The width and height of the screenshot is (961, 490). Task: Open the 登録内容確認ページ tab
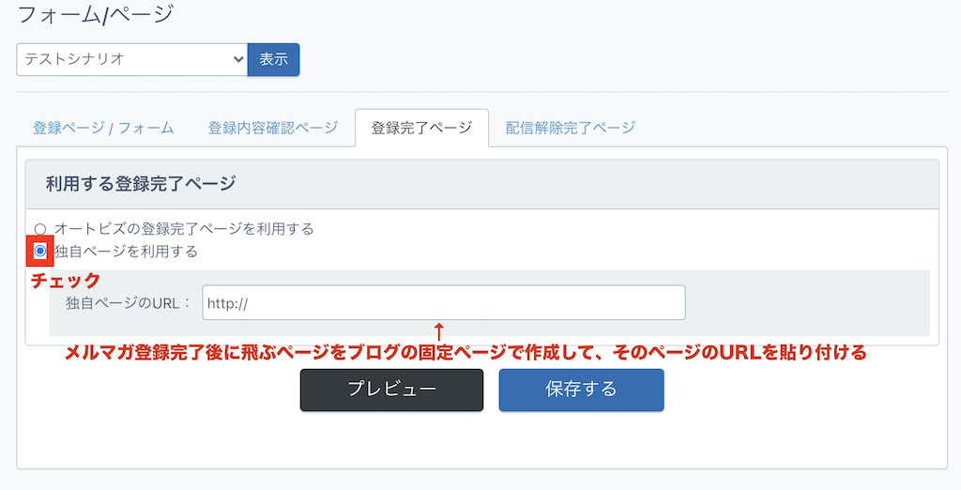coord(272,128)
